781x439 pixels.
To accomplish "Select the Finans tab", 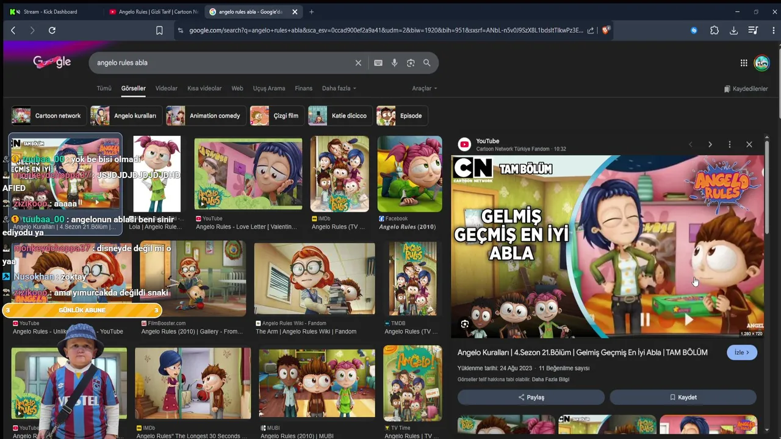I will pyautogui.click(x=303, y=88).
